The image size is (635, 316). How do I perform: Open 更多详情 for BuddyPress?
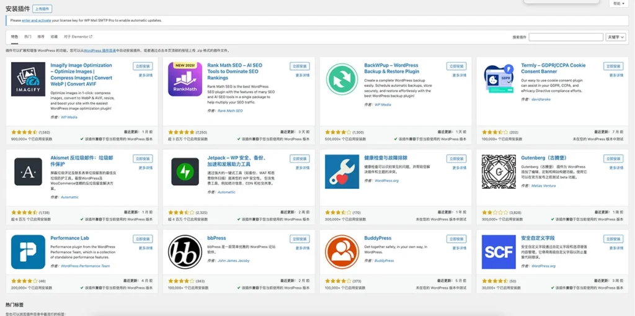pos(460,248)
